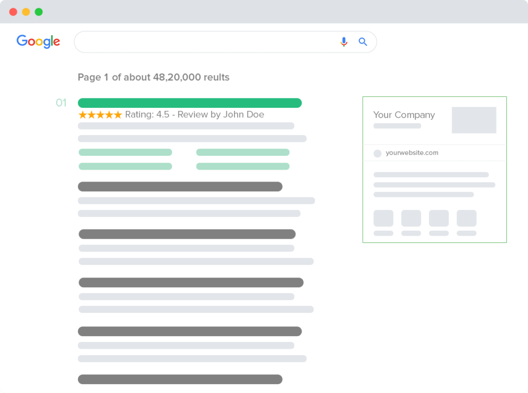Select the Google logo to return home

coord(38,41)
